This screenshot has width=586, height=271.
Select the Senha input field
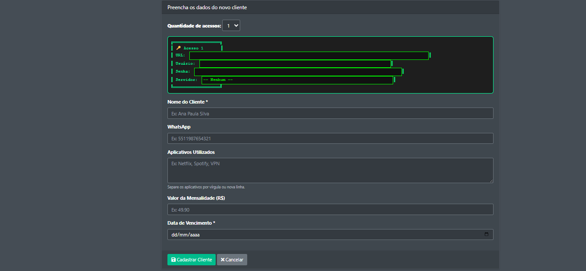[298, 72]
